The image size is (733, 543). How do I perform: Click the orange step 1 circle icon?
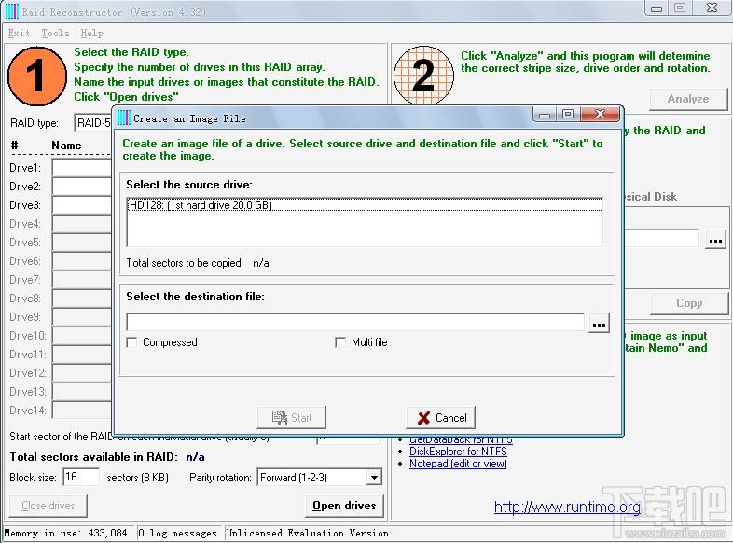[x=37, y=76]
